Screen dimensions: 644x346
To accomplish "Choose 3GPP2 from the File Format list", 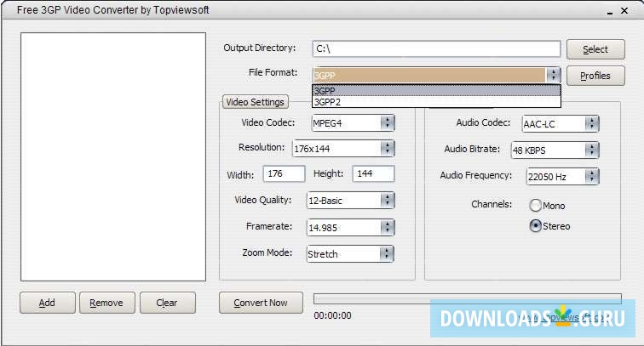I will (x=436, y=102).
